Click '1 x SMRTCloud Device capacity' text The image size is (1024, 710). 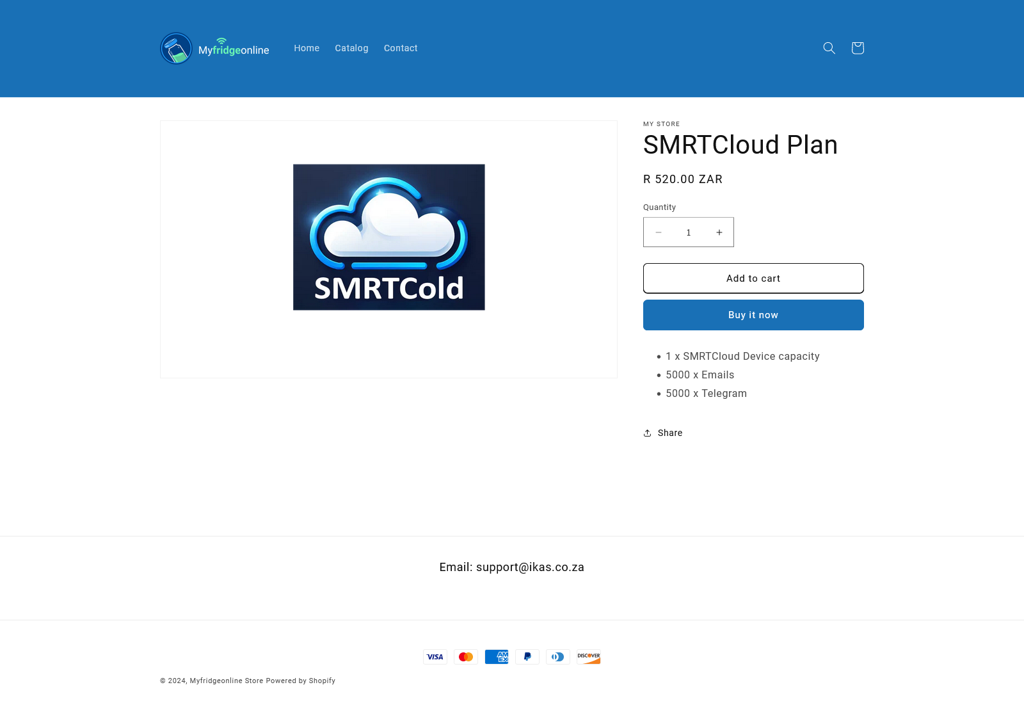tap(742, 357)
